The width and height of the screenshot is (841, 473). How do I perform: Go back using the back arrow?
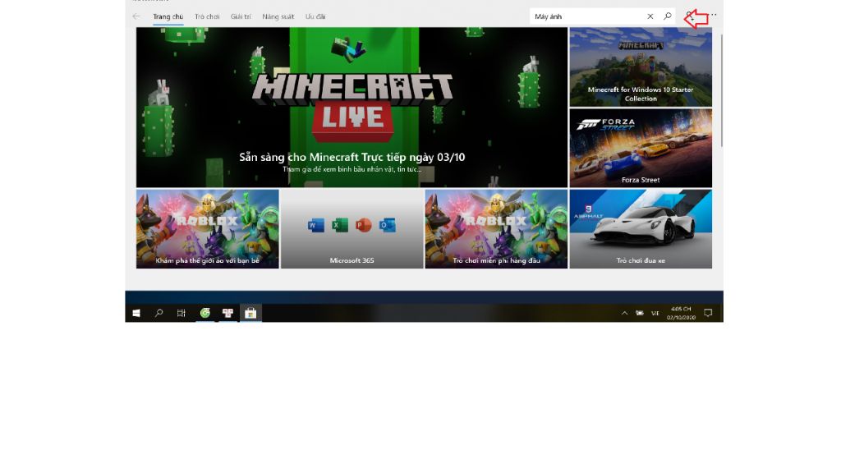click(136, 16)
